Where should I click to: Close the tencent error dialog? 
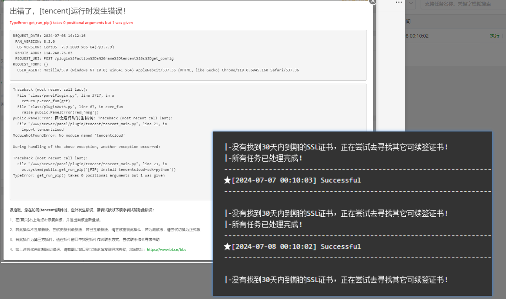click(x=372, y=2)
